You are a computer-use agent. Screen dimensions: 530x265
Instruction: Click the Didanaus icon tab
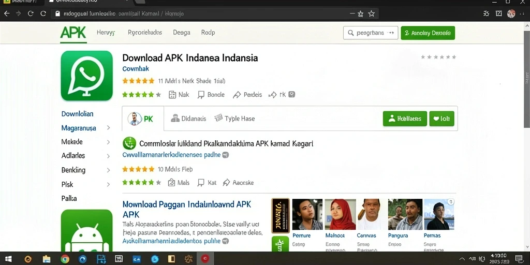[x=175, y=119]
